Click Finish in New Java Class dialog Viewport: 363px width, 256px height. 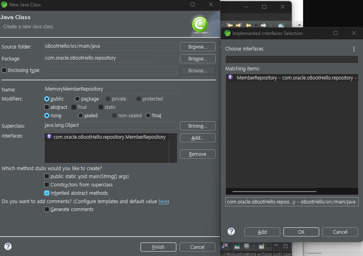[x=158, y=247]
